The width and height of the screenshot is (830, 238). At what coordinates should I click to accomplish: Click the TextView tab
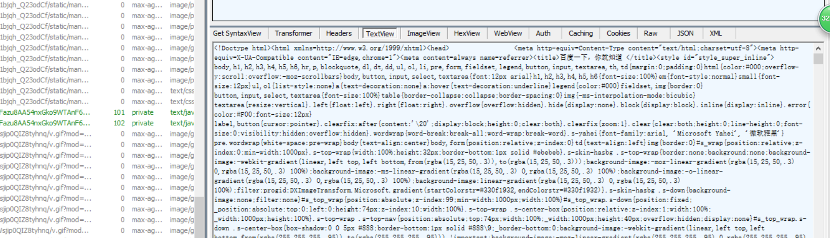pyautogui.click(x=380, y=34)
